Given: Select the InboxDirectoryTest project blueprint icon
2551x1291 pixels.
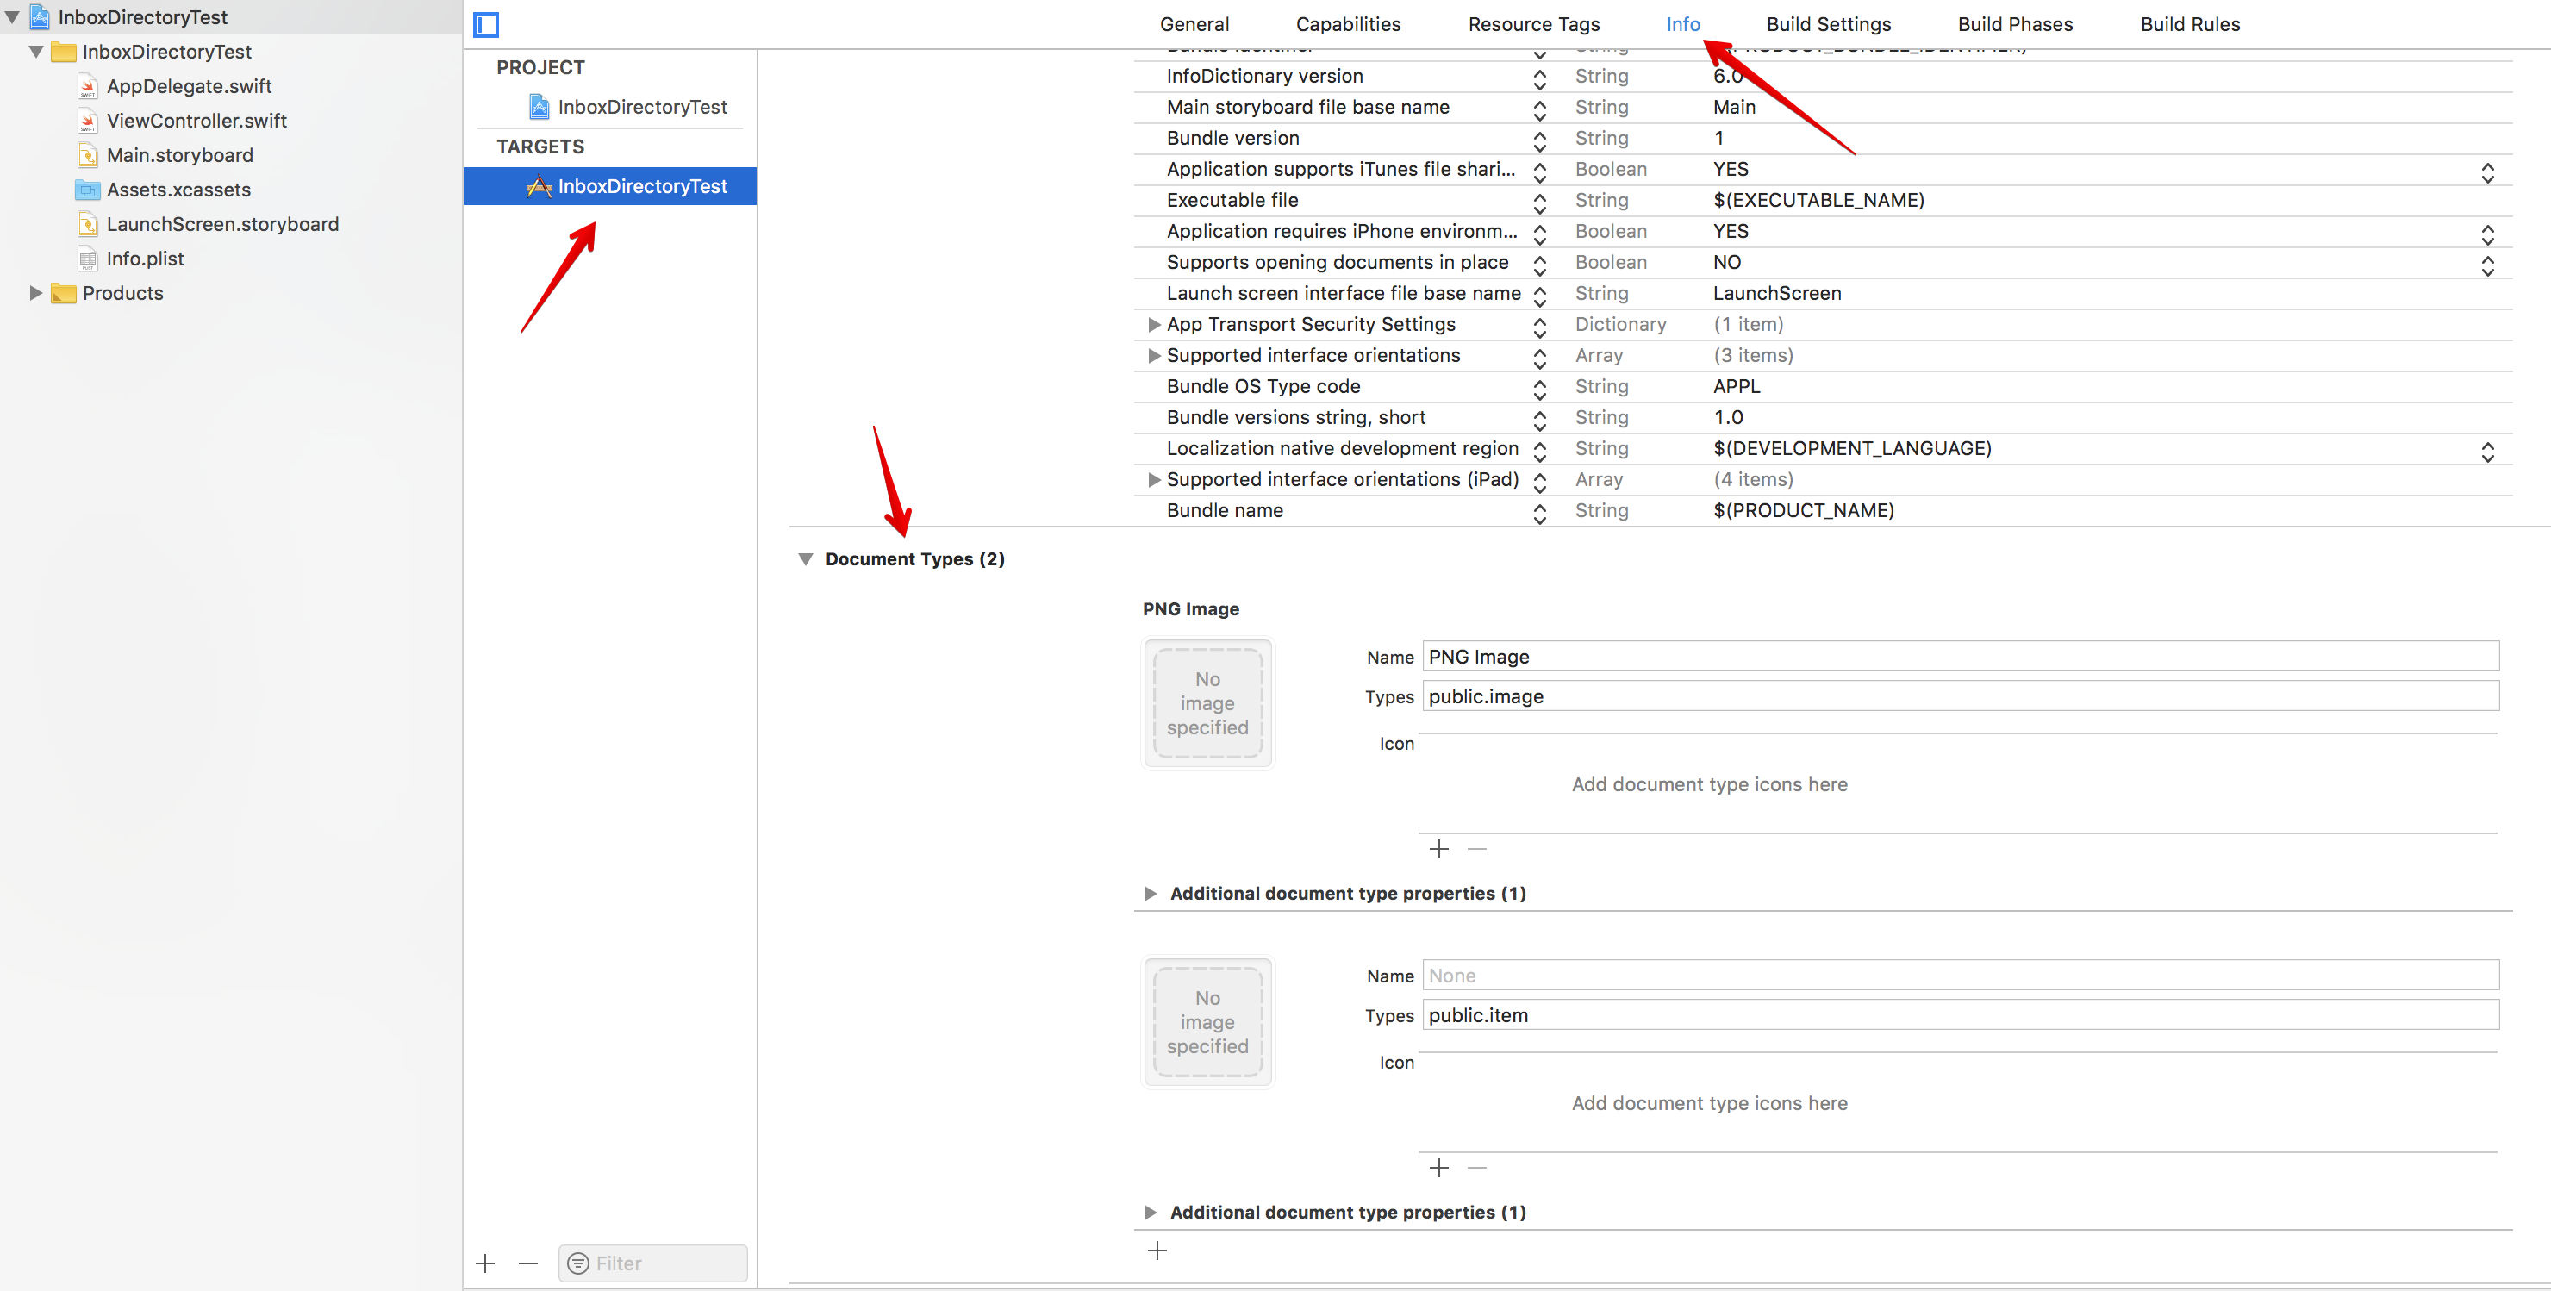Looking at the screenshot, I should coord(539,107).
